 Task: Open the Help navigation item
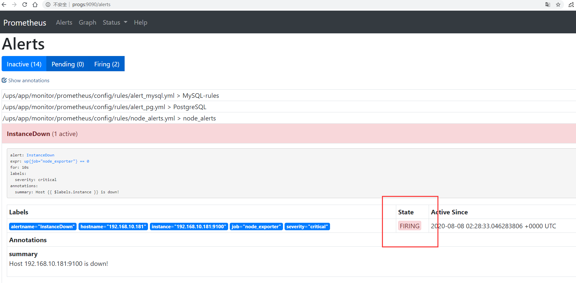141,22
